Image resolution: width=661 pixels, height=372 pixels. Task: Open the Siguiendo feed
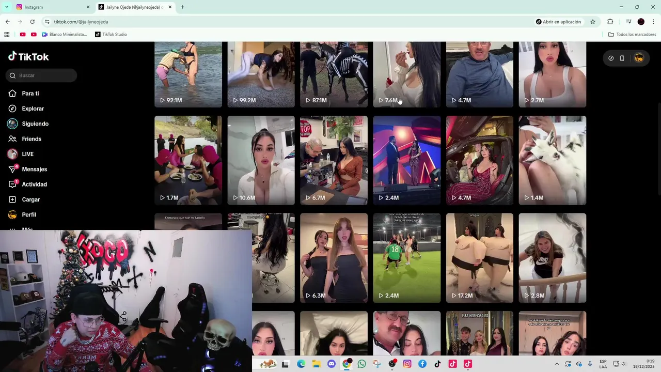[35, 124]
